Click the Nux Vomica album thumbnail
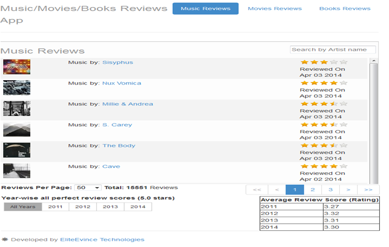389x247 pixels. [17, 88]
